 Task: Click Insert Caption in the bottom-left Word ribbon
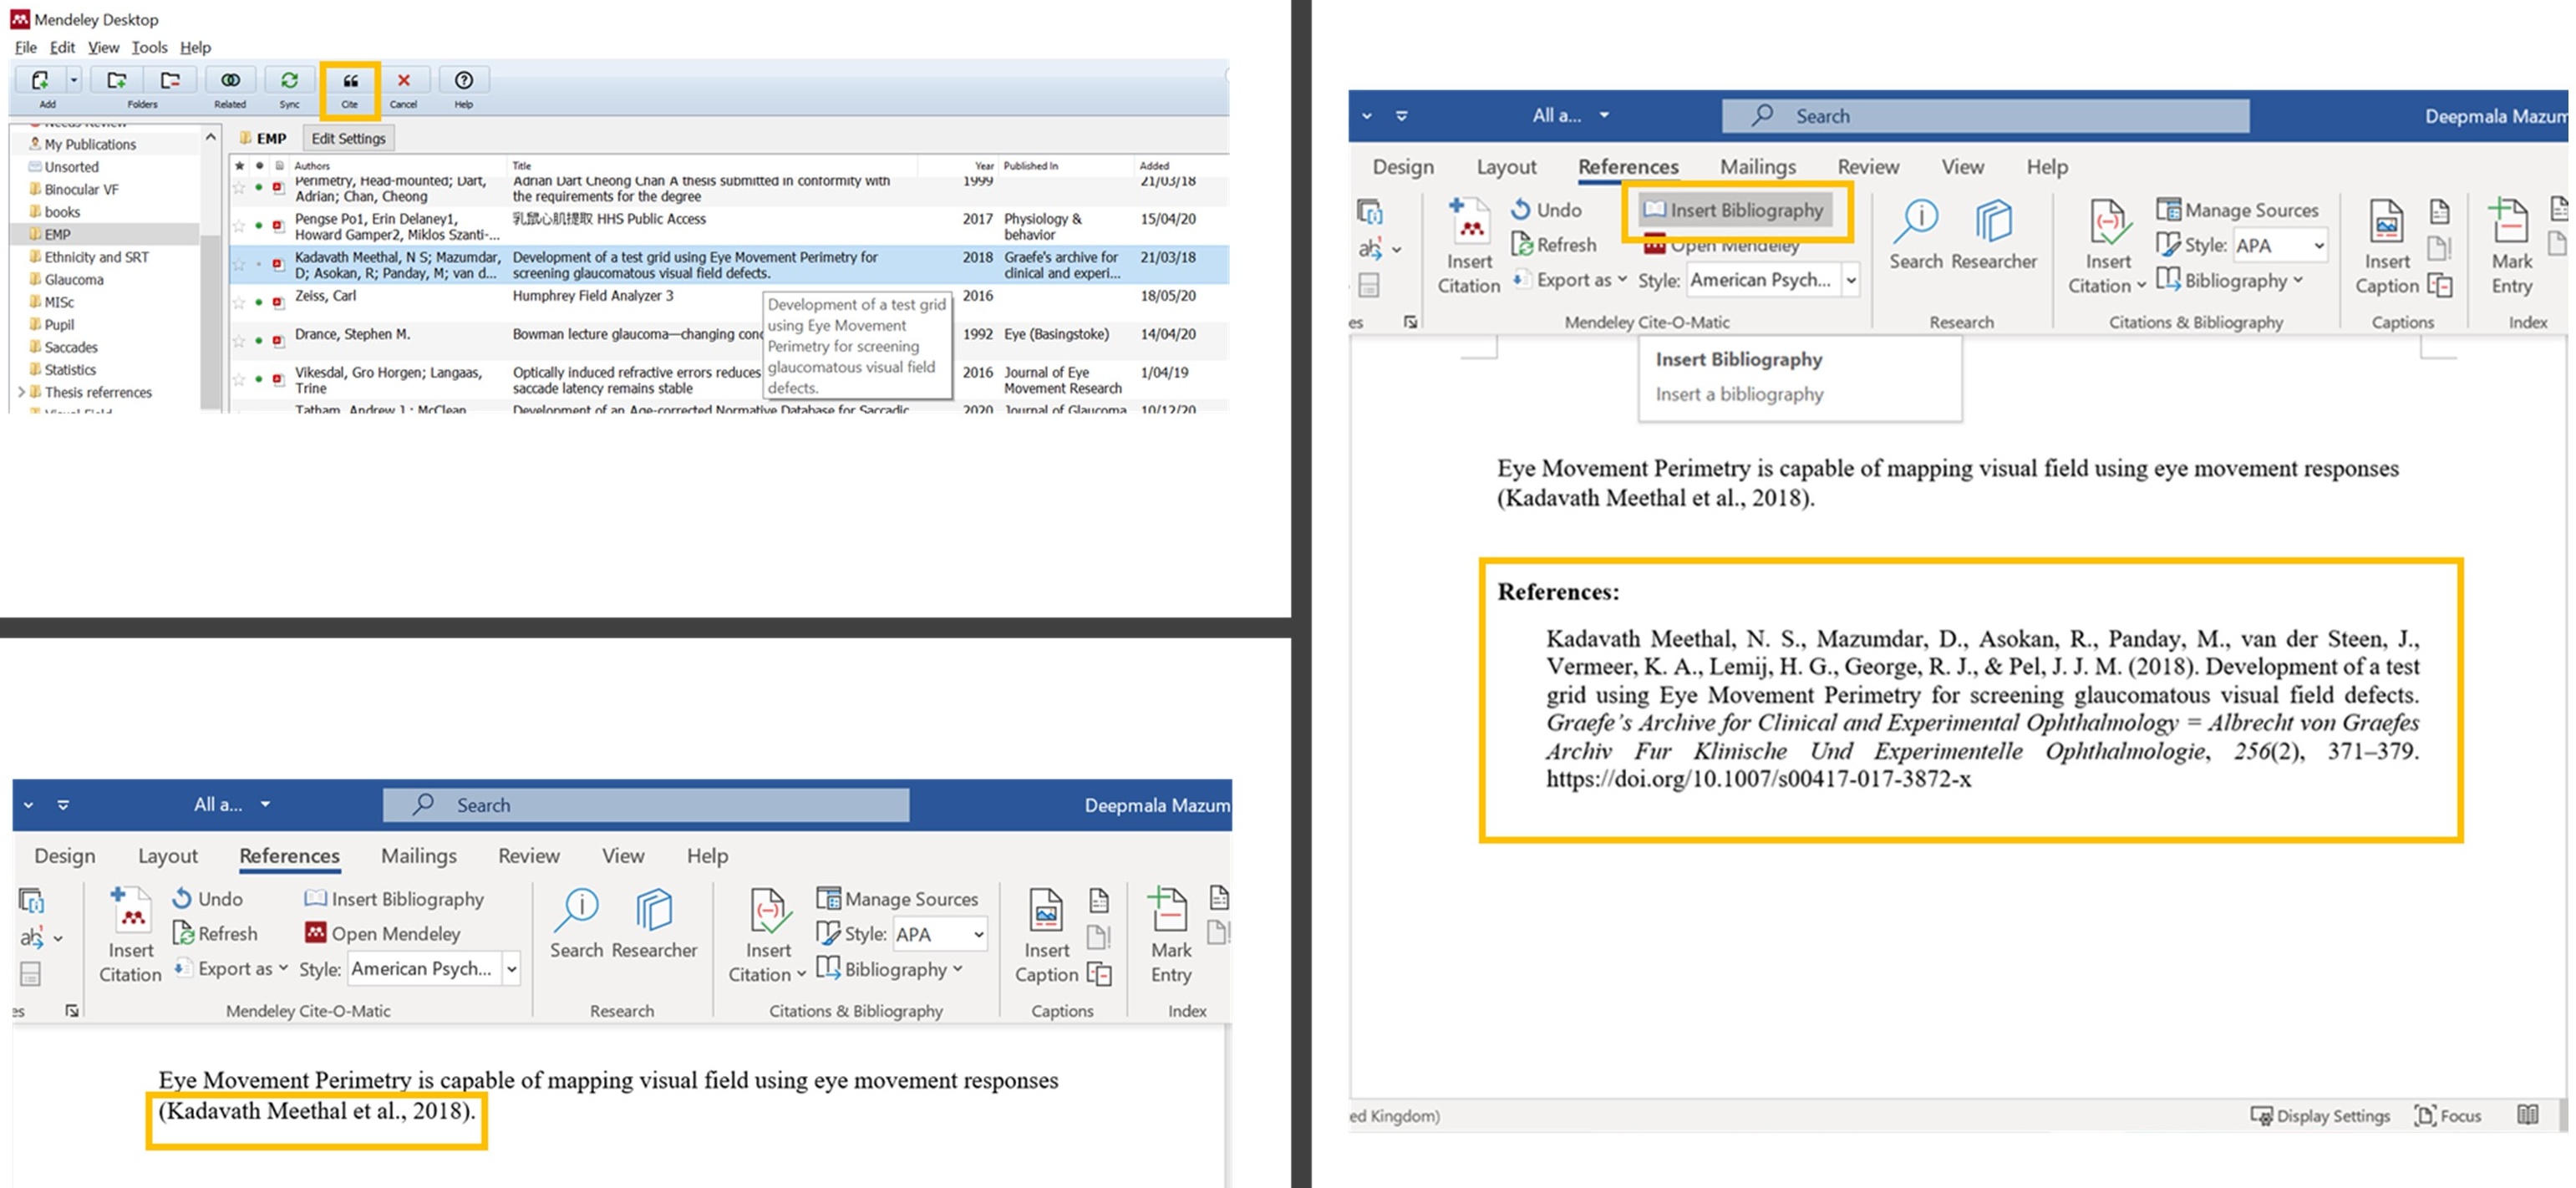[1047, 935]
